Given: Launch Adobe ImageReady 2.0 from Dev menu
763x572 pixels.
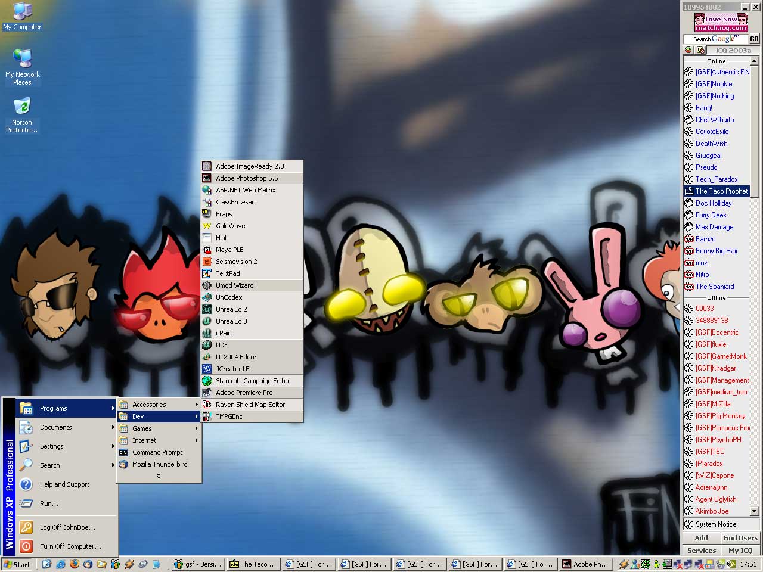Looking at the screenshot, I should (x=252, y=166).
